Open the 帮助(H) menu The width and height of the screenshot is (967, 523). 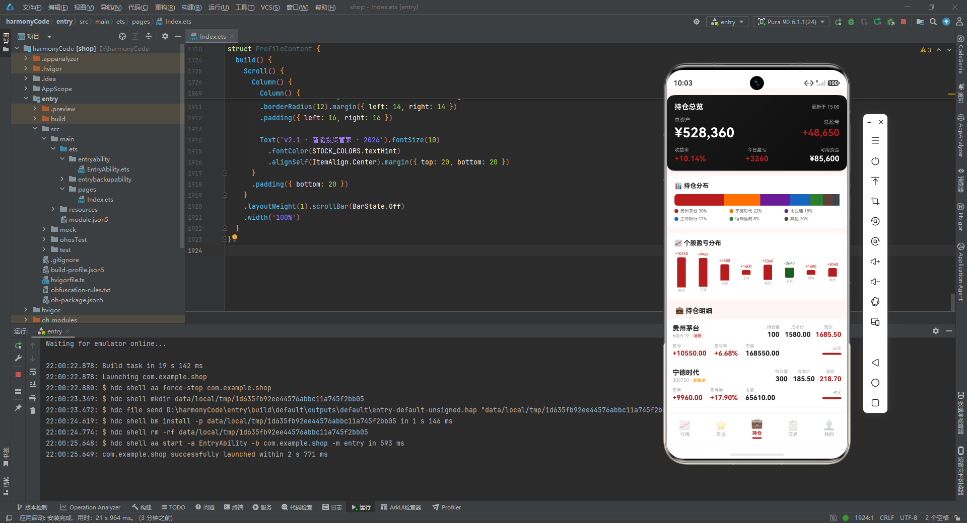click(325, 7)
